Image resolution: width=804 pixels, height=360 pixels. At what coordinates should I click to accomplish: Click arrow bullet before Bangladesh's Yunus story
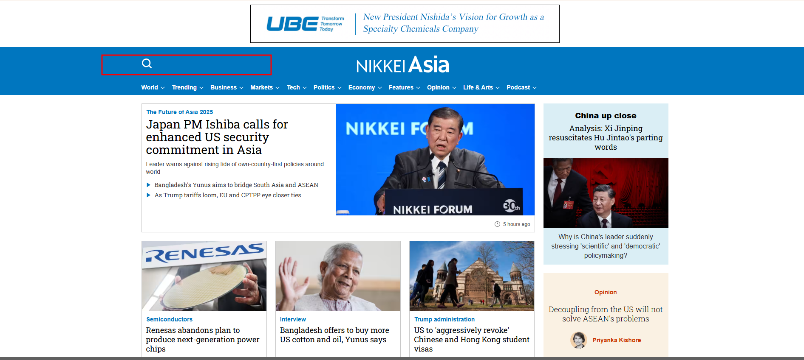149,185
